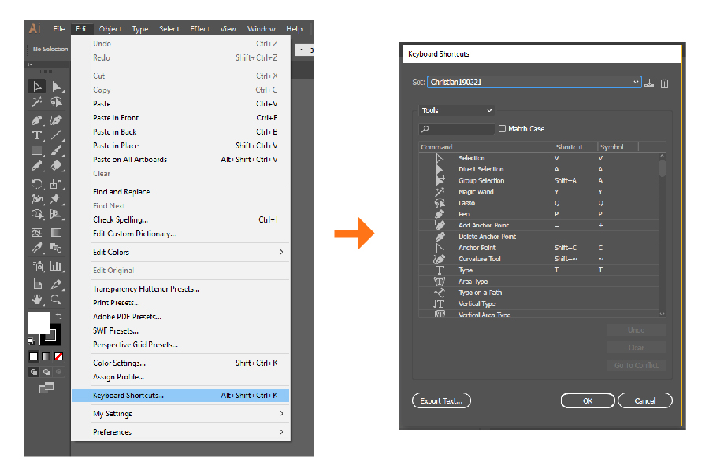Expand the My Settings submenu
The width and height of the screenshot is (709, 472).
pos(181,414)
